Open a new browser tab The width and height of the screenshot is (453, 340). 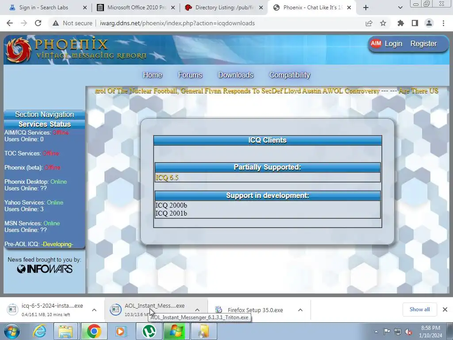366,8
